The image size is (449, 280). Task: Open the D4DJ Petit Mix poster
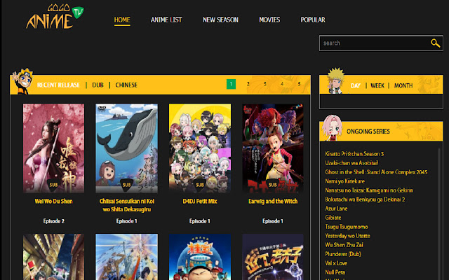pyautogui.click(x=200, y=148)
